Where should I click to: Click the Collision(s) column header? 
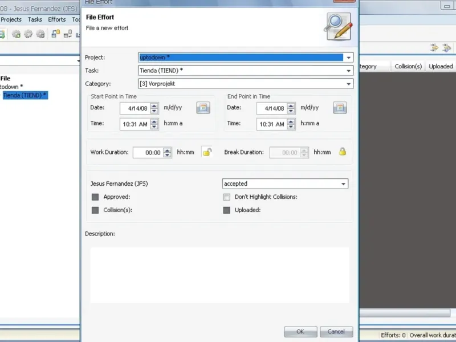coord(408,66)
